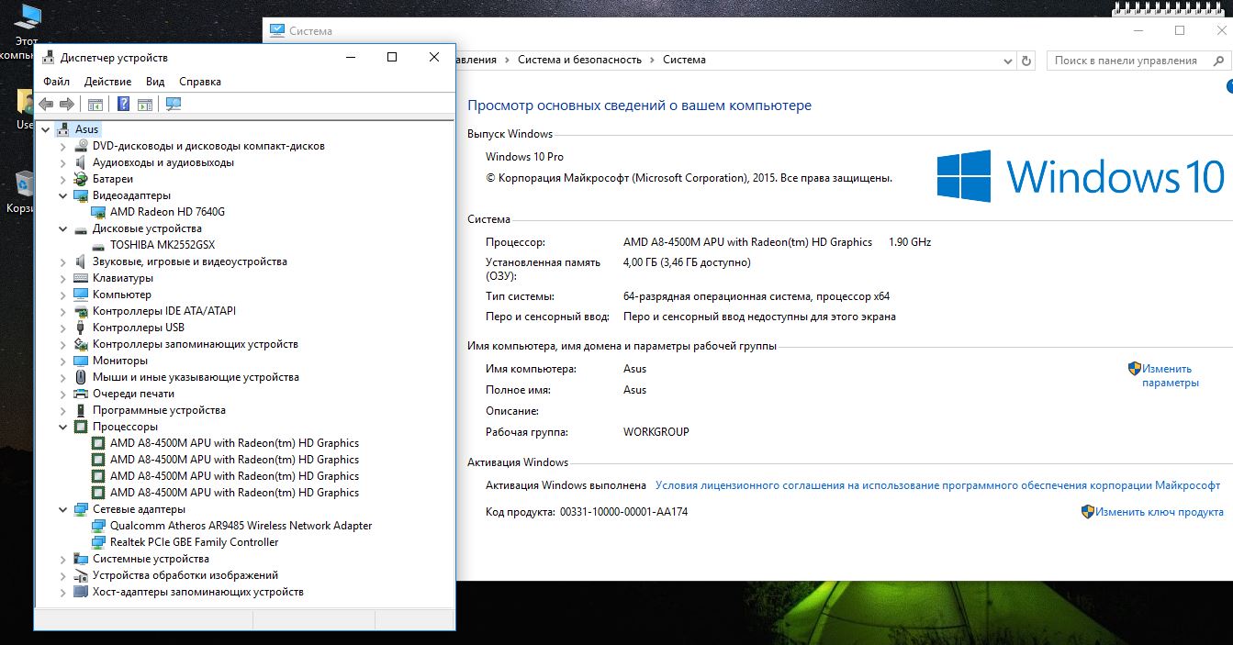1233x645 pixels.
Task: Open the license agreement terms link
Action: 938,485
